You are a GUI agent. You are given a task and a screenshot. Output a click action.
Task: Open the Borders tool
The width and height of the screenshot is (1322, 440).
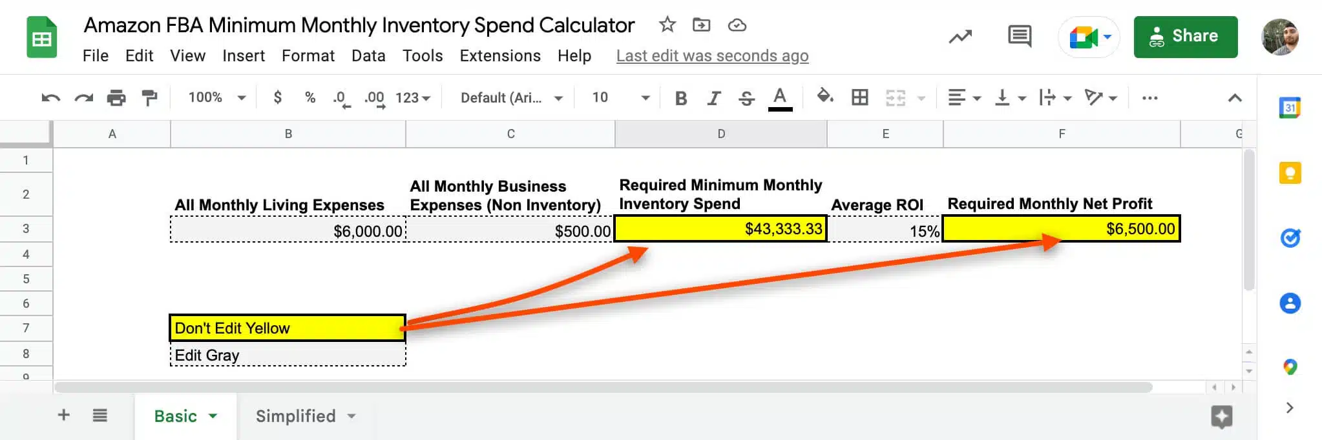[x=859, y=97]
